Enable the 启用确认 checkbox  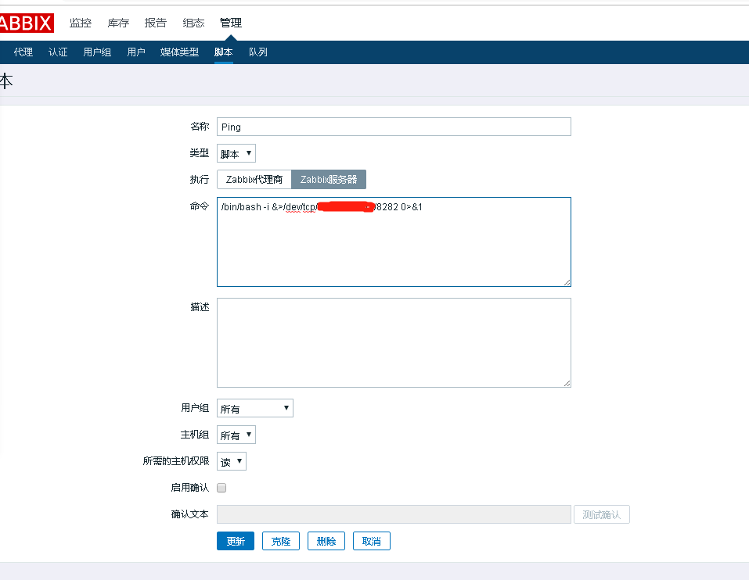221,488
